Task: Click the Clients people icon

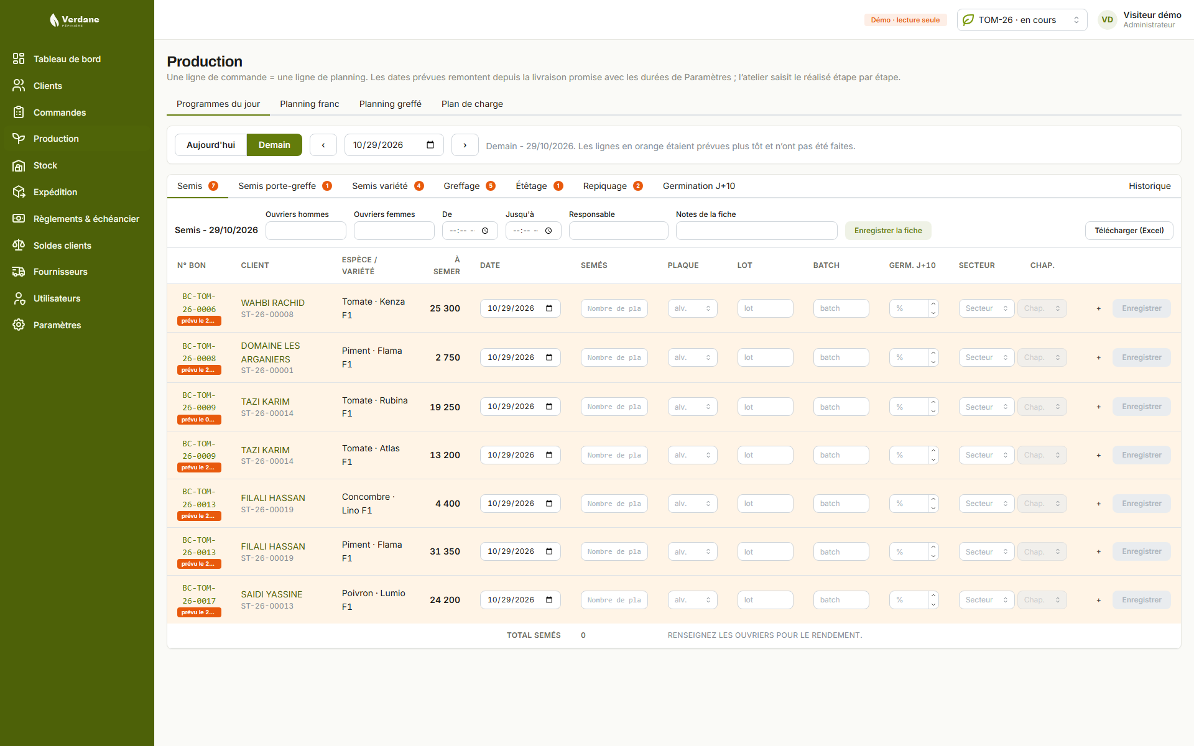Action: 19,85
